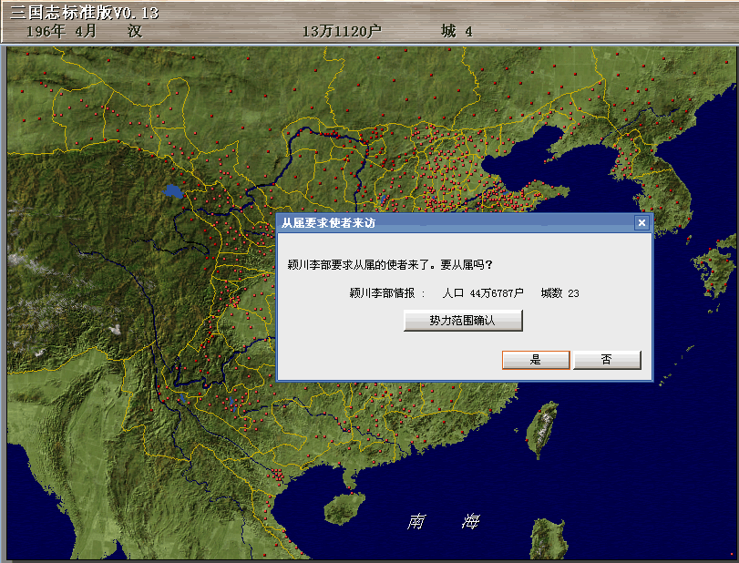Image resolution: width=739 pixels, height=563 pixels.
Task: Click 否 to refuse the envoy
Action: pos(607,360)
